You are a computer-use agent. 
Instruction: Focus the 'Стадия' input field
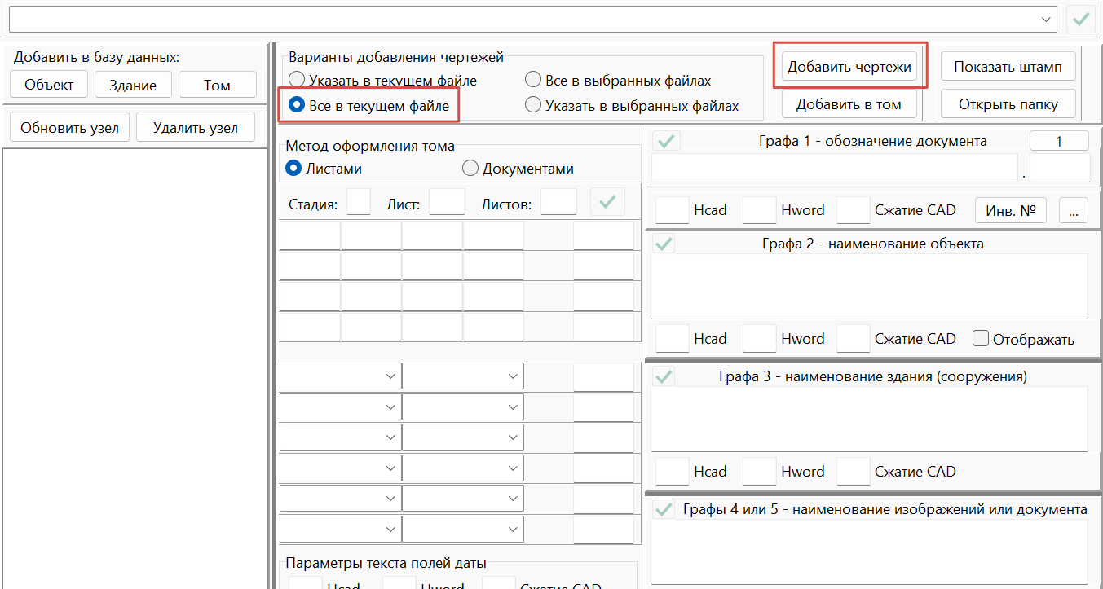pyautogui.click(x=359, y=202)
